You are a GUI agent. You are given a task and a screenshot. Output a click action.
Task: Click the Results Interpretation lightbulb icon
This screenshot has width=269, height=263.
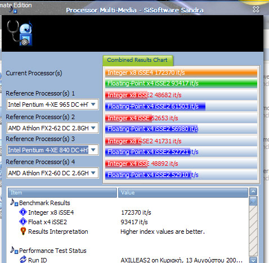click(23, 231)
